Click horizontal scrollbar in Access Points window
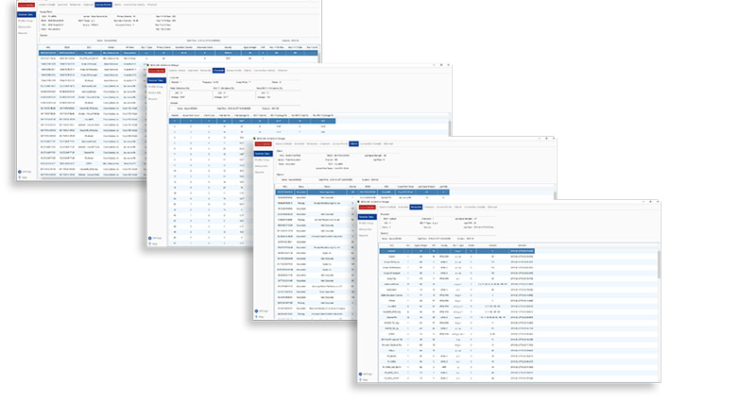This screenshot has width=756, height=401. click(93, 178)
